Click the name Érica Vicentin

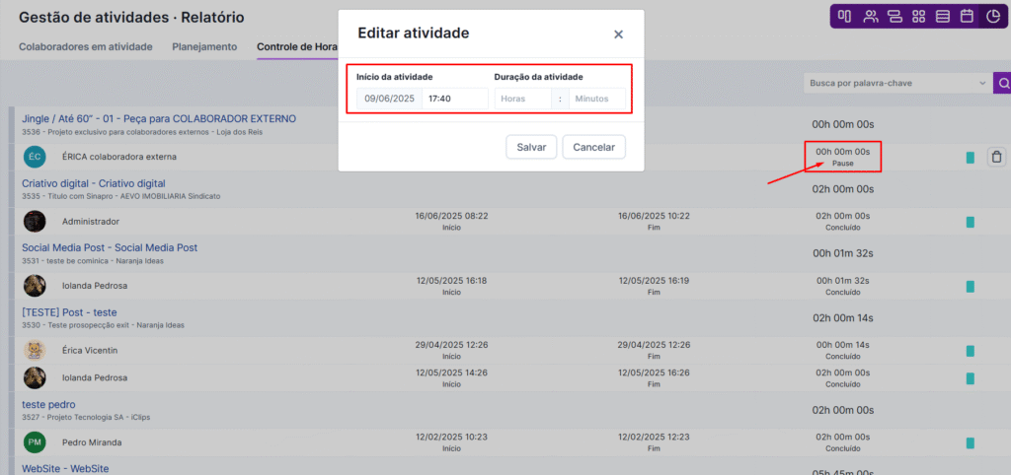90,351
